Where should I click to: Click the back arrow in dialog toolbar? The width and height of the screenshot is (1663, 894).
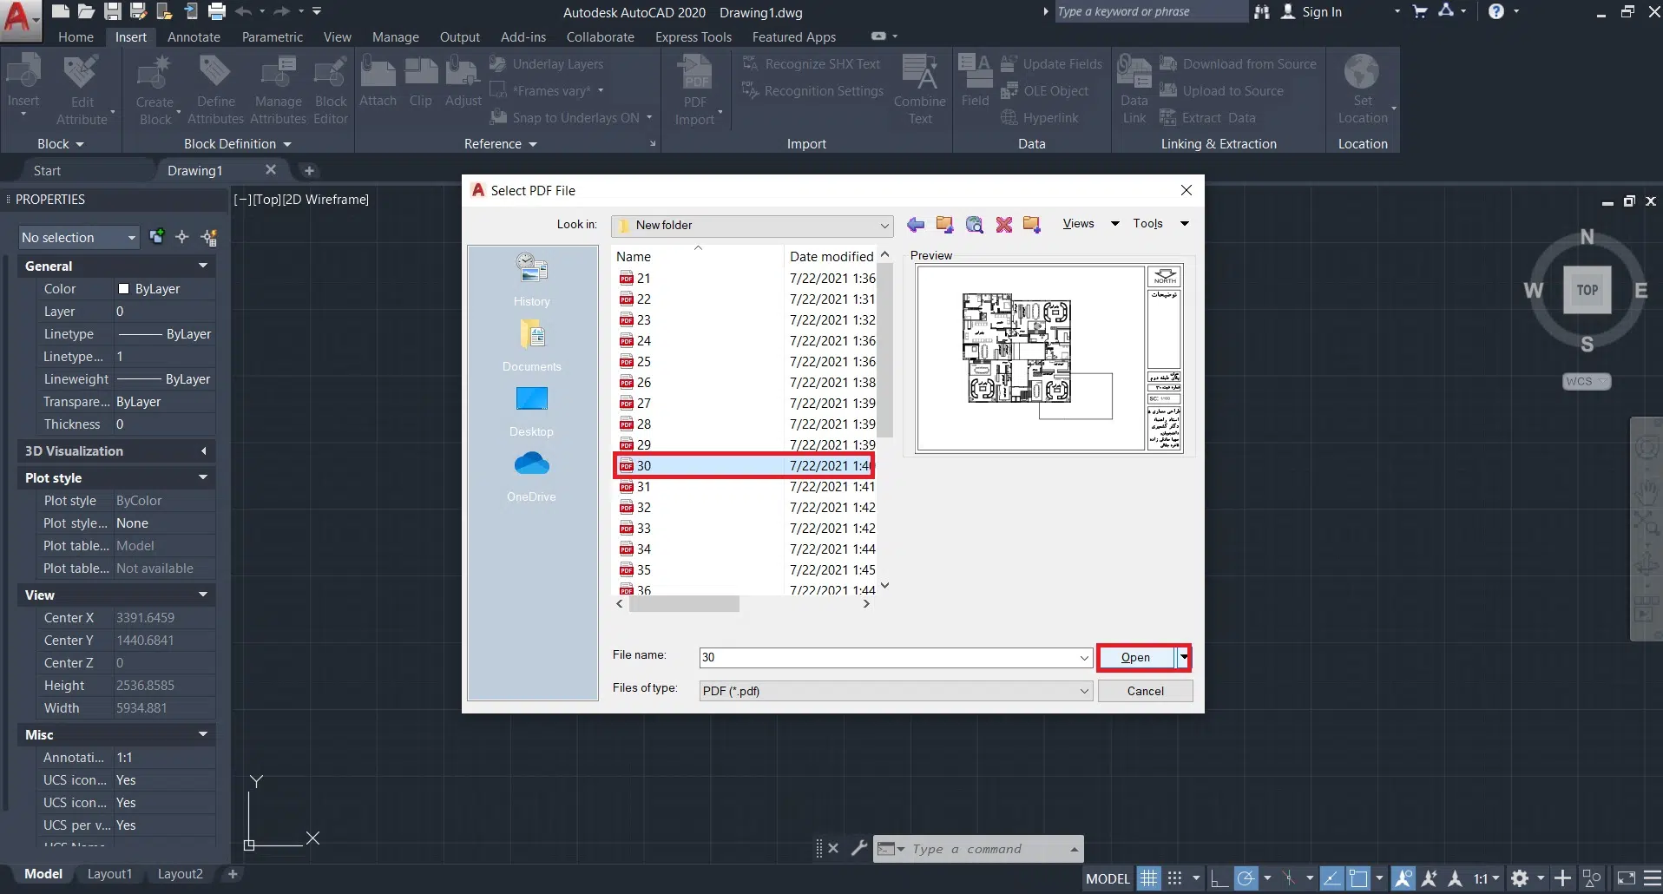tap(916, 225)
